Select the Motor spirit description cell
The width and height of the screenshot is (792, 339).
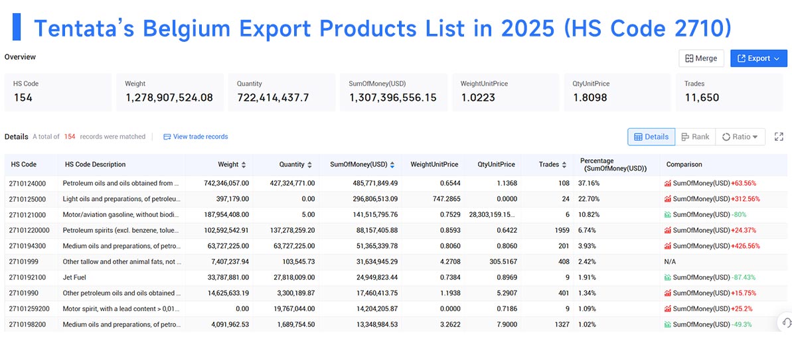click(121, 308)
